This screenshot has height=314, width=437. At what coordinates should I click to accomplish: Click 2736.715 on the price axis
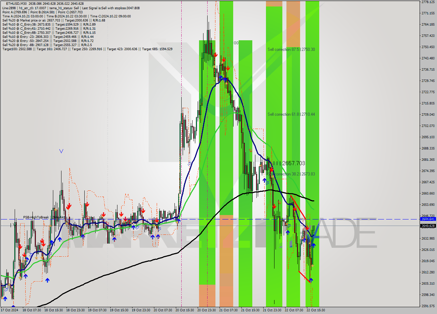[x=428, y=69]
